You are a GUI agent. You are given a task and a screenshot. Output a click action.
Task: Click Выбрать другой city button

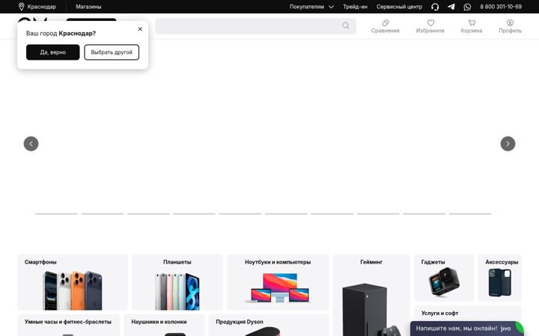pos(112,52)
